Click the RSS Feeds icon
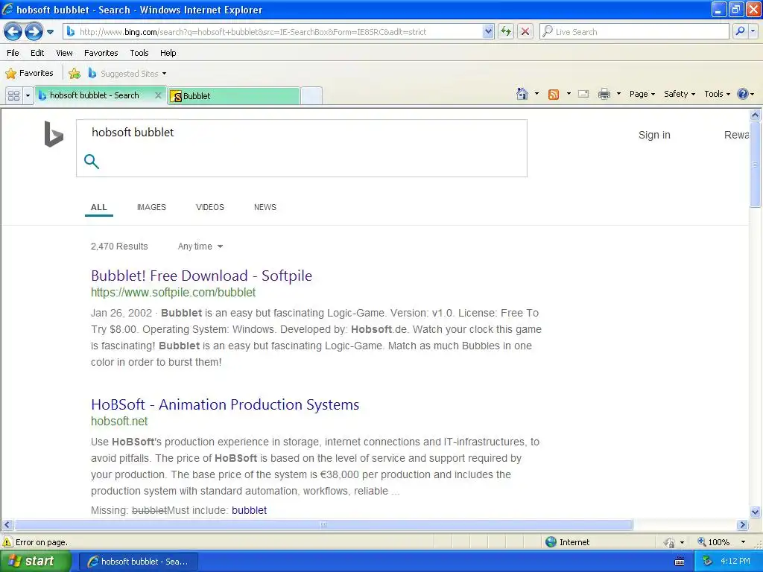The image size is (763, 572). [x=554, y=95]
